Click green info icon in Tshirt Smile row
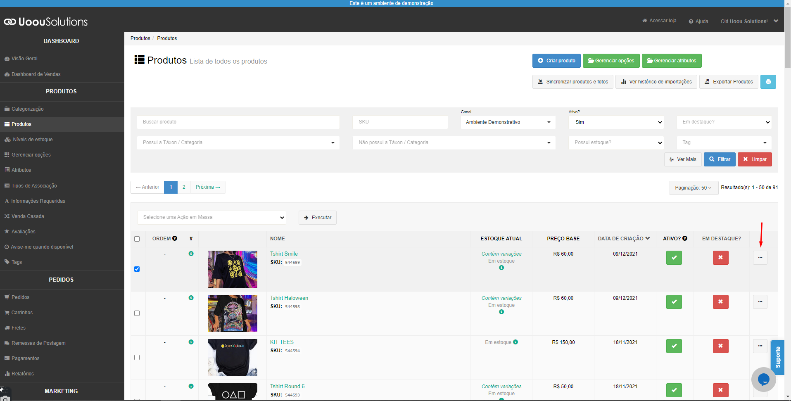791x401 pixels. tap(191, 254)
